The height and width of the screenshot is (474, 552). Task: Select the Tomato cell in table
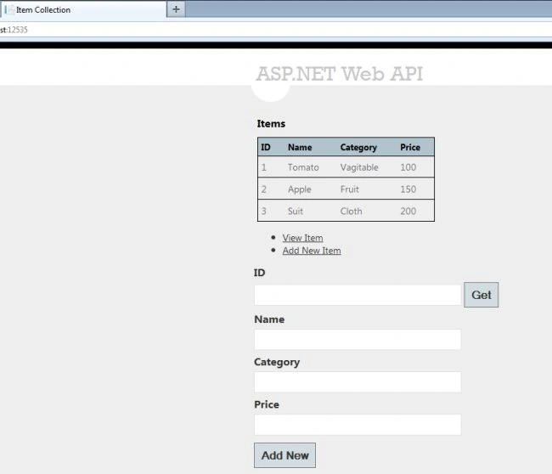pos(303,167)
